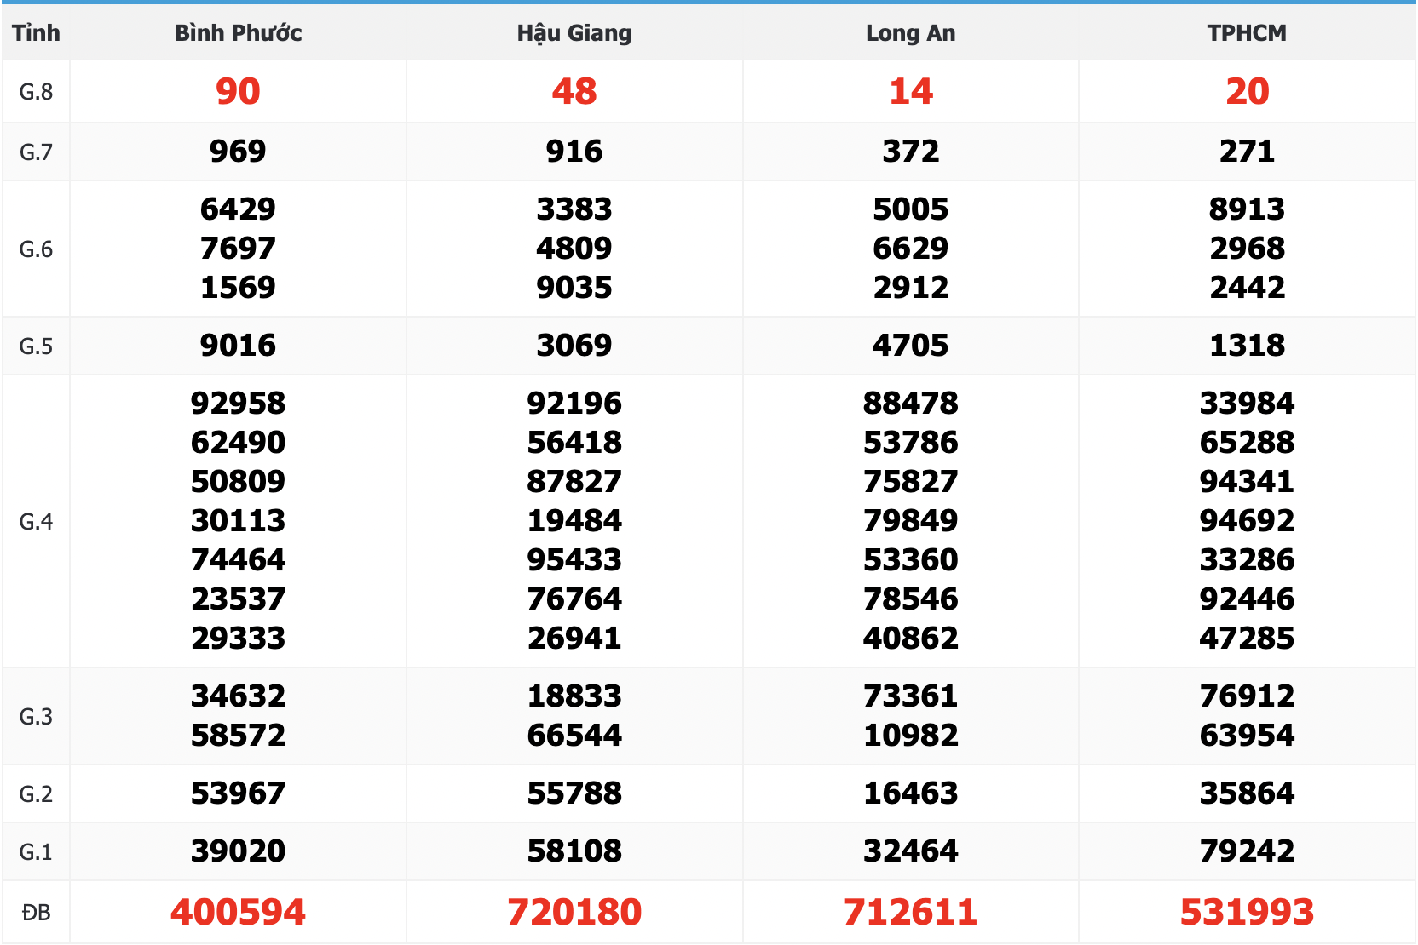
Task: Click the G.4 row label
Action: [x=36, y=522]
